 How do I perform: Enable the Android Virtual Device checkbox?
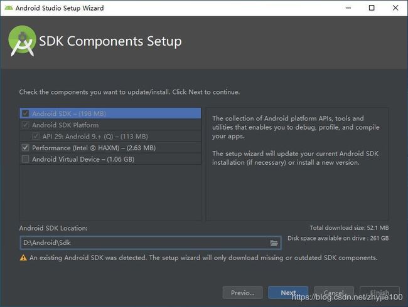(26, 159)
